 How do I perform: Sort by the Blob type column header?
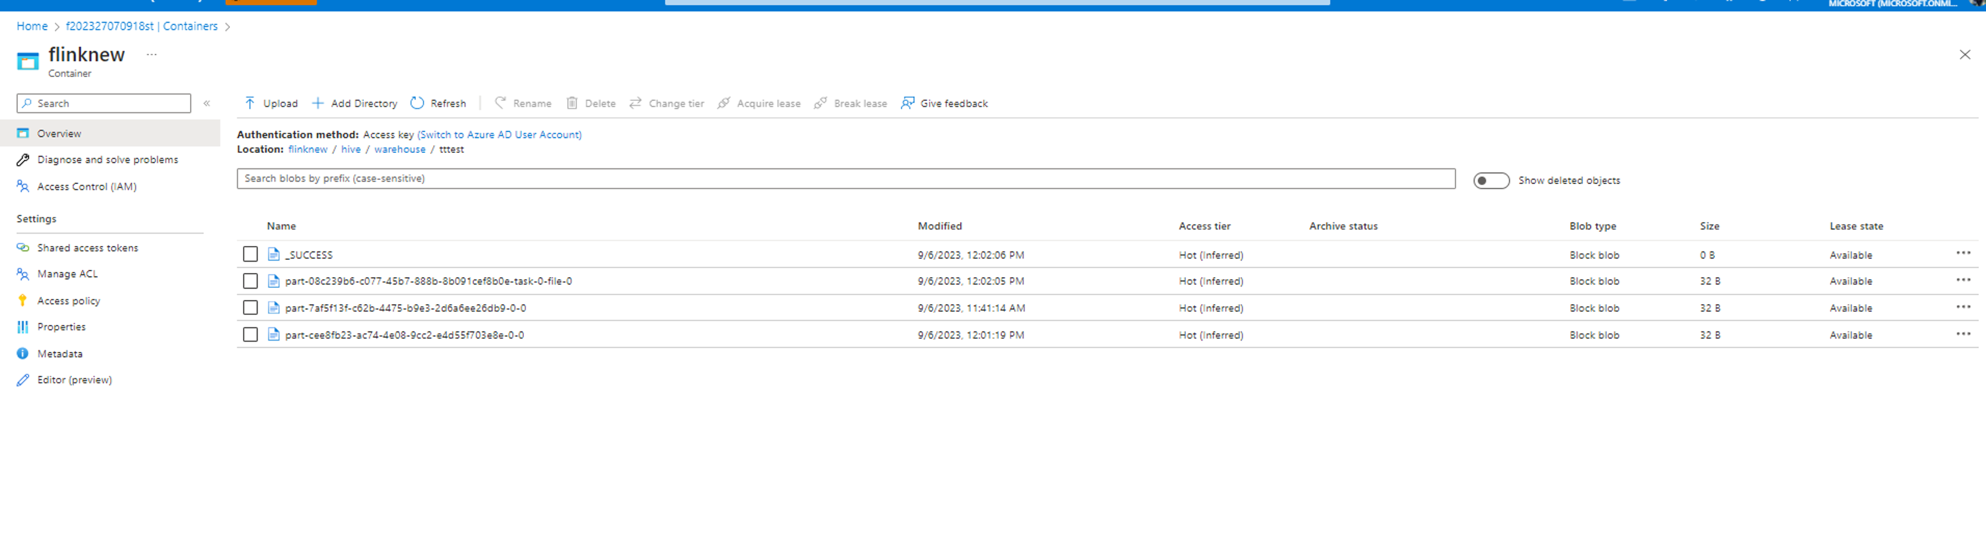(x=1593, y=226)
